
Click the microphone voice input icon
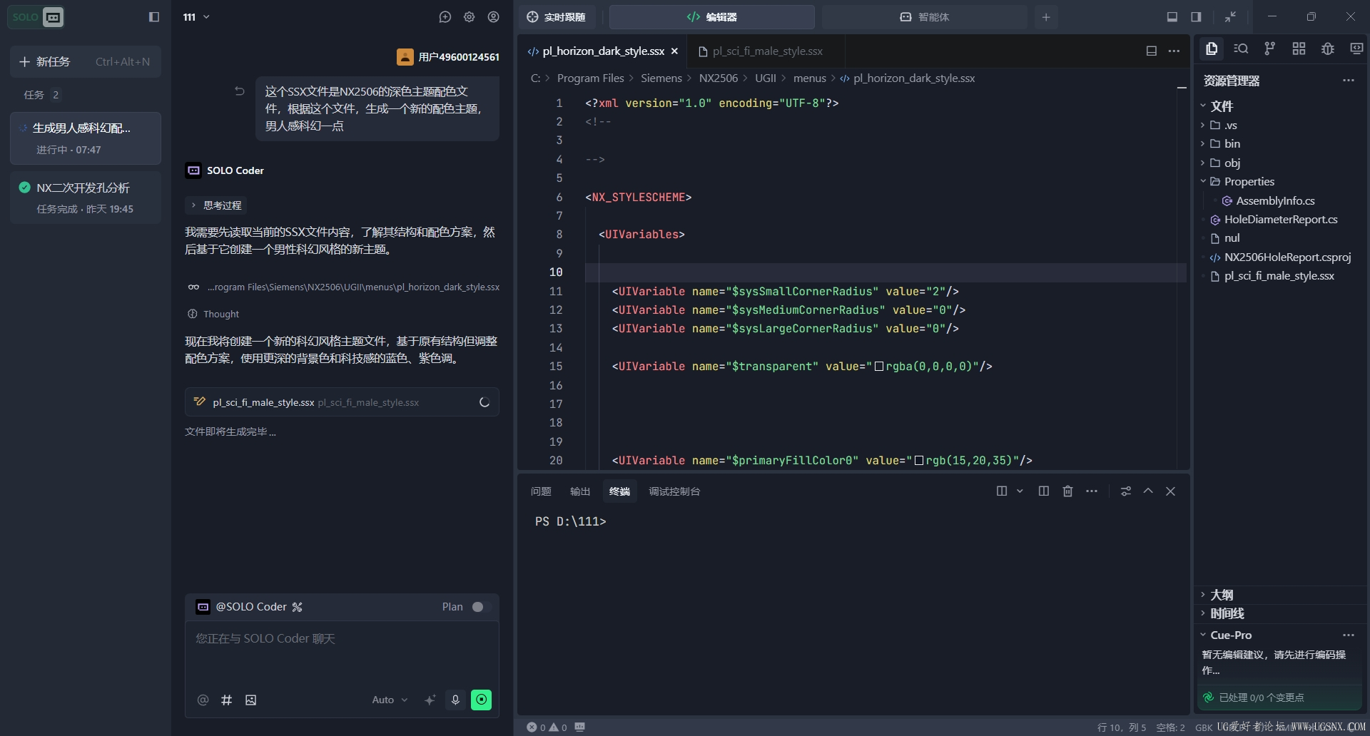455,700
